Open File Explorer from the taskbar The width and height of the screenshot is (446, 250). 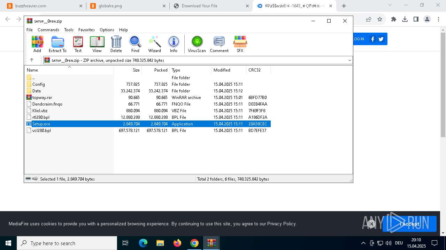click(x=160, y=243)
